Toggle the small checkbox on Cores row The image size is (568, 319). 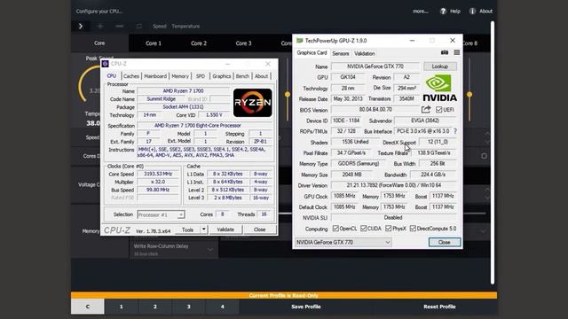tap(484, 156)
